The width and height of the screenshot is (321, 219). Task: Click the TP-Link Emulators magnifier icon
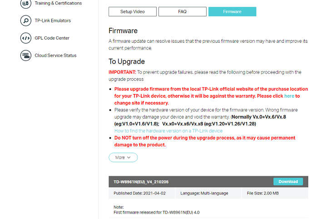(x=26, y=20)
